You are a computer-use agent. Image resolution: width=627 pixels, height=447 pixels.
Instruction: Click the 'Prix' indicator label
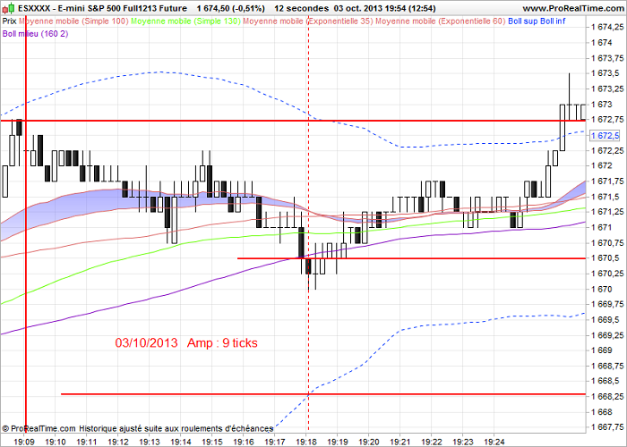9,21
